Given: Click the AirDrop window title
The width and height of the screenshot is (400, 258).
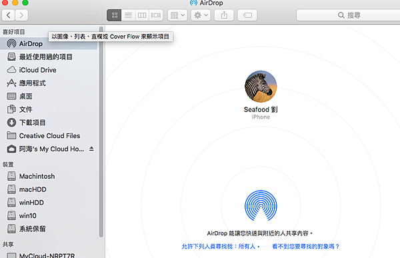Looking at the screenshot, I should (211, 3).
